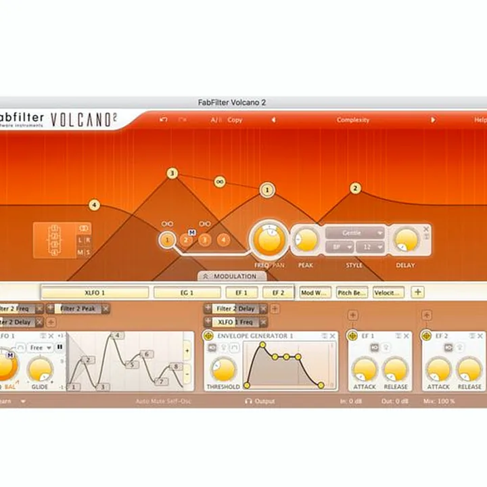
Task: Click the undo arrow in the top bar
Action: [164, 120]
